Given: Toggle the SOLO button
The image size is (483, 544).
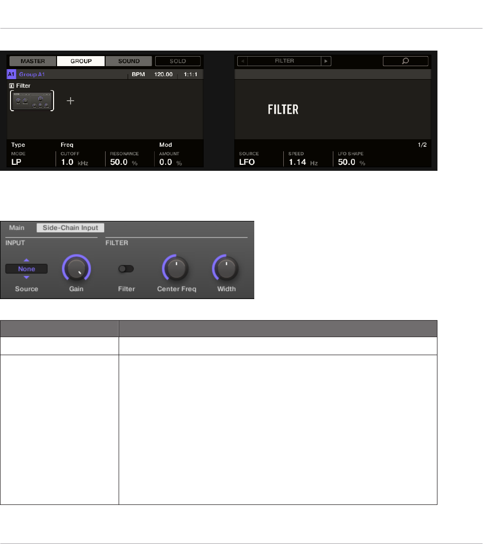Looking at the screenshot, I should pos(178,61).
